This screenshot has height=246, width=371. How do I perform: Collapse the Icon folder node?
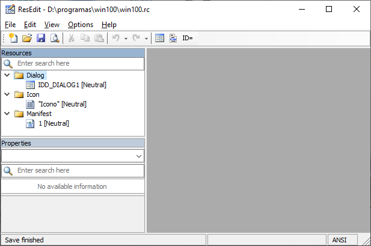7,94
